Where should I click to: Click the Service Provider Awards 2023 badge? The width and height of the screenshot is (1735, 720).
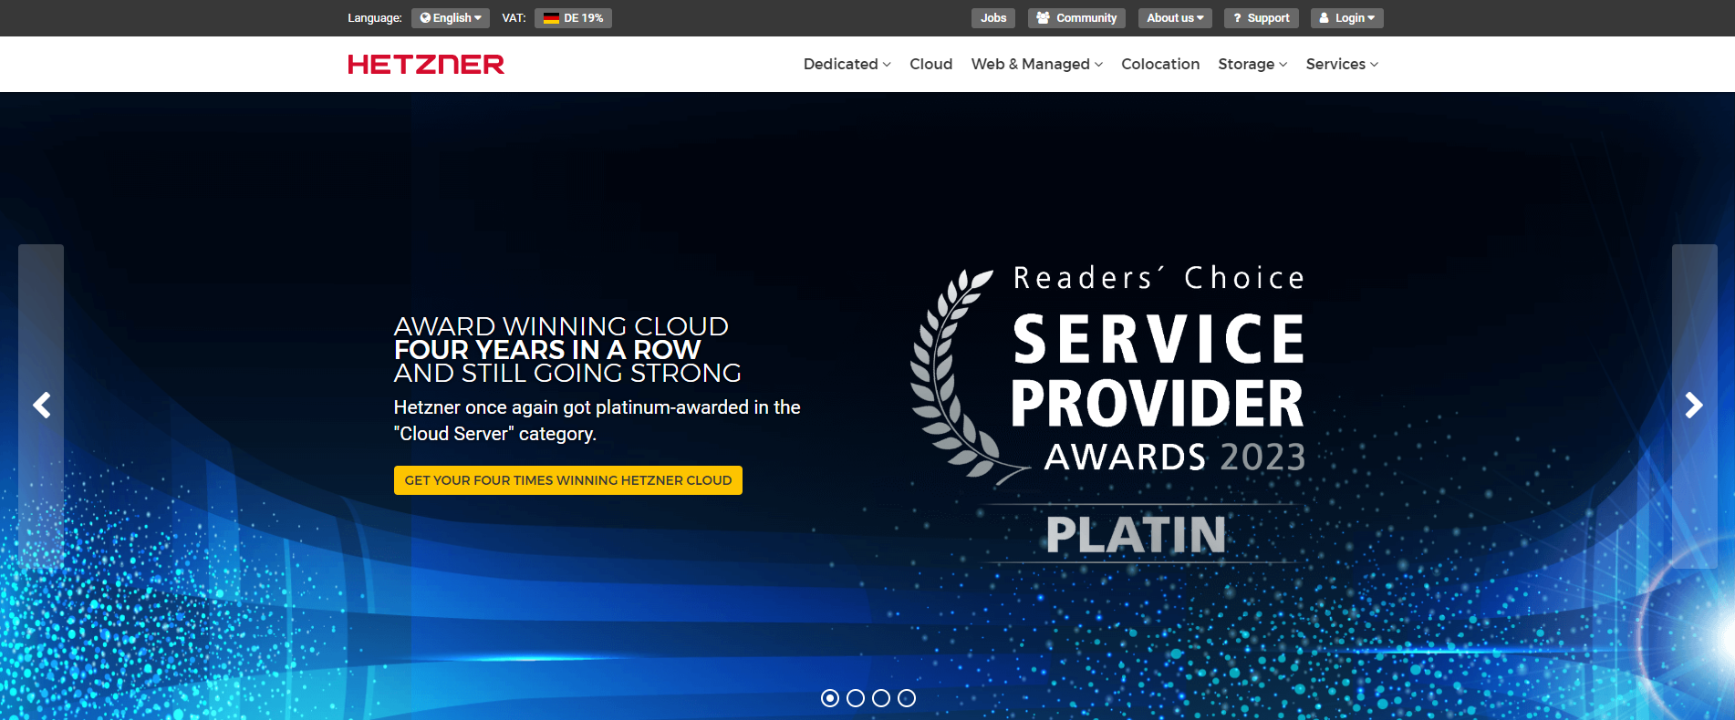[x=1108, y=415]
